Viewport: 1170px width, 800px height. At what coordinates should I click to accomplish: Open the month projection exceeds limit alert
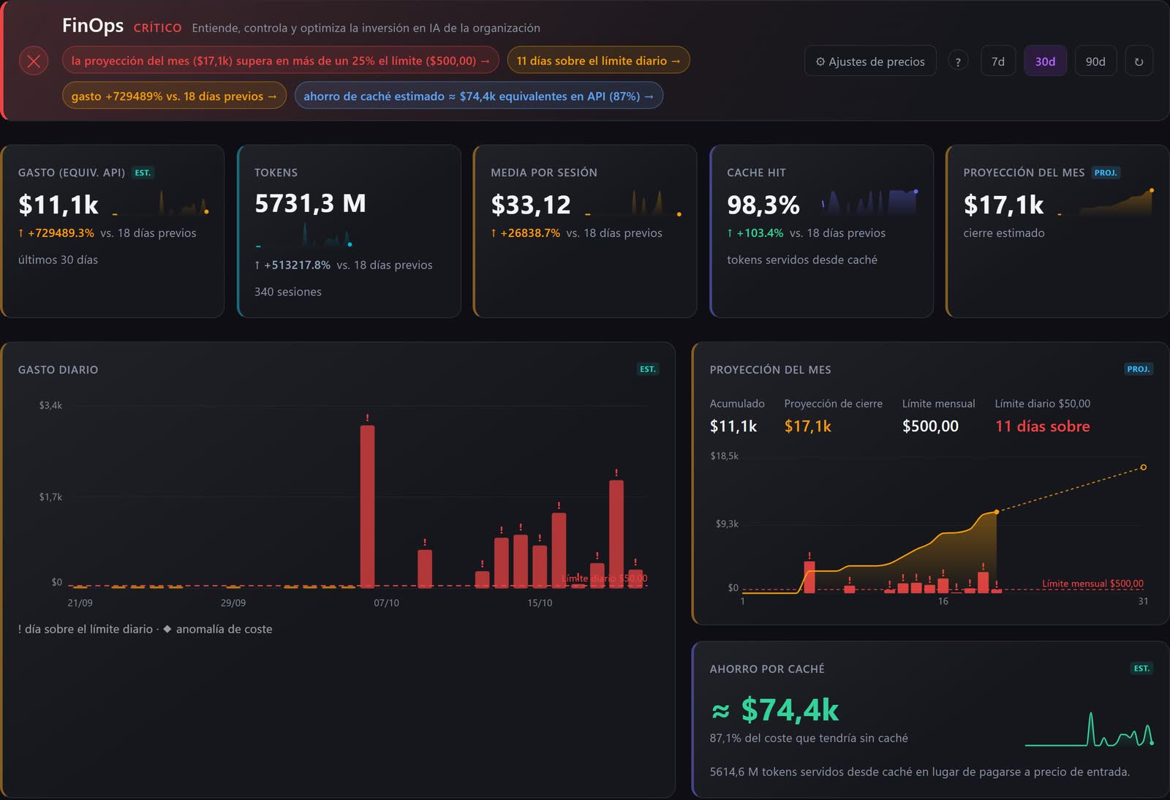point(281,61)
